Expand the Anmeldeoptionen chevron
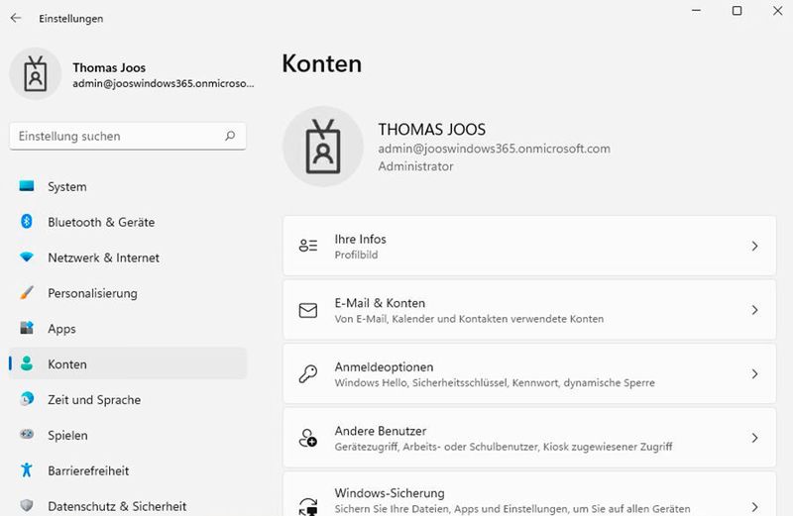Image resolution: width=793 pixels, height=516 pixels. click(x=754, y=374)
